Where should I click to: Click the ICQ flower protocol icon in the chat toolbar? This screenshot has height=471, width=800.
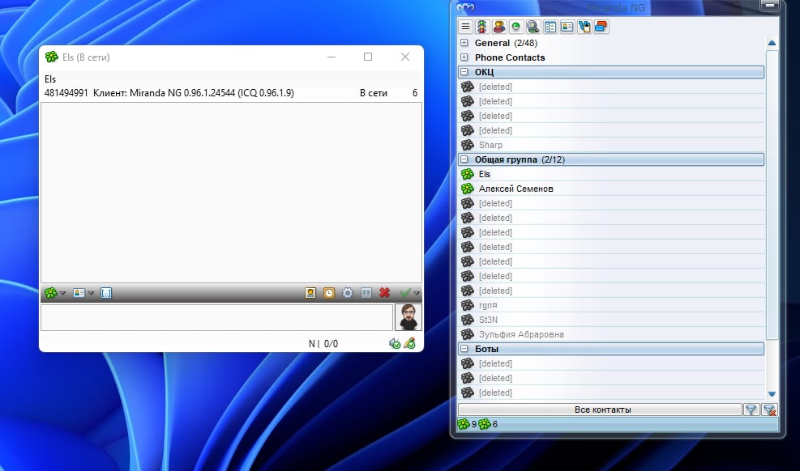click(50, 293)
